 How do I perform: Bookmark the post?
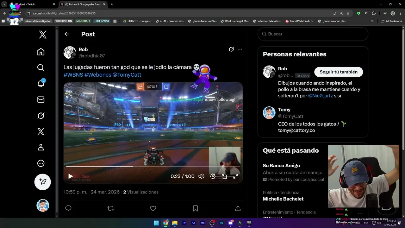coord(196,208)
